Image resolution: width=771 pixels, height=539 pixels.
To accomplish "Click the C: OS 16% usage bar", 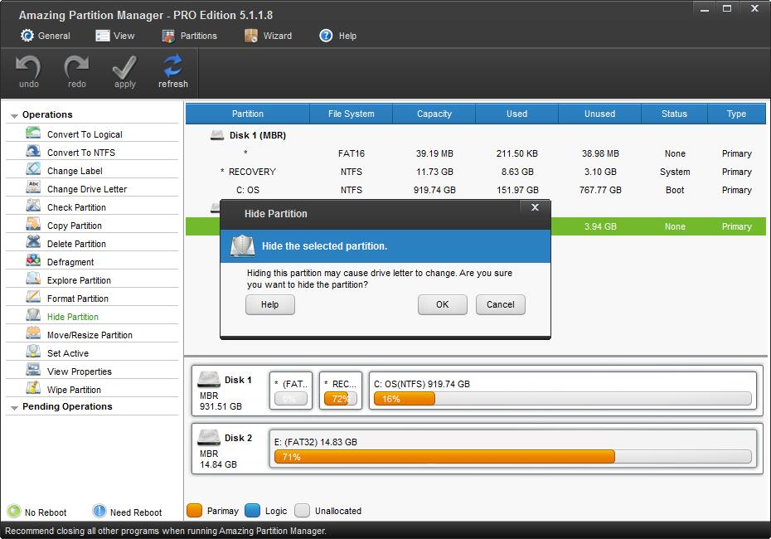I will click(x=562, y=399).
